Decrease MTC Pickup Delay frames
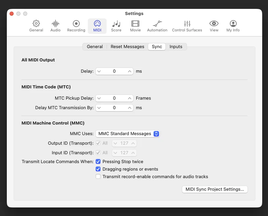 99,98
